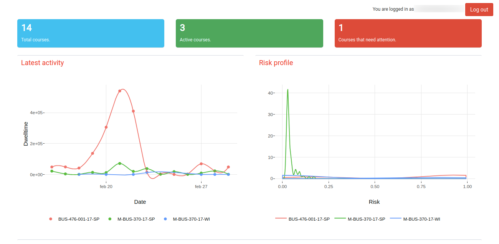Open the Total courses blue card

(91, 33)
